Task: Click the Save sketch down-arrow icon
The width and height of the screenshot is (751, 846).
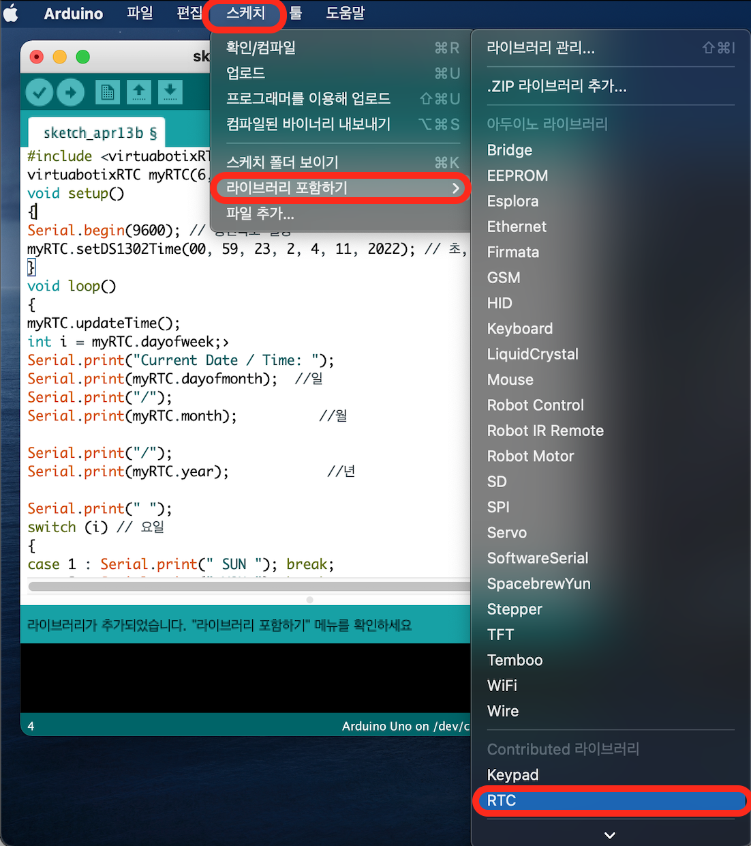Action: pyautogui.click(x=170, y=92)
